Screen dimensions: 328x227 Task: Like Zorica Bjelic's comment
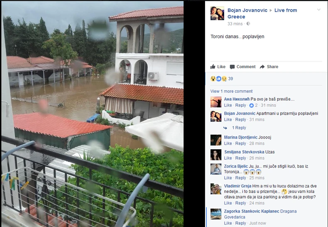click(x=228, y=178)
